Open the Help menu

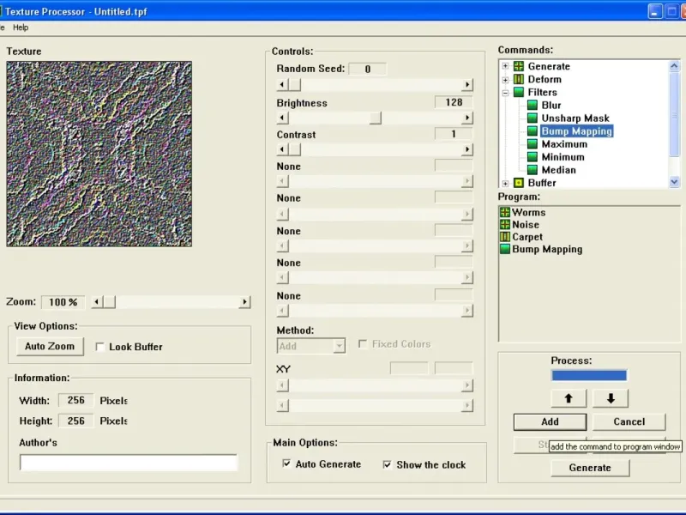coord(21,27)
